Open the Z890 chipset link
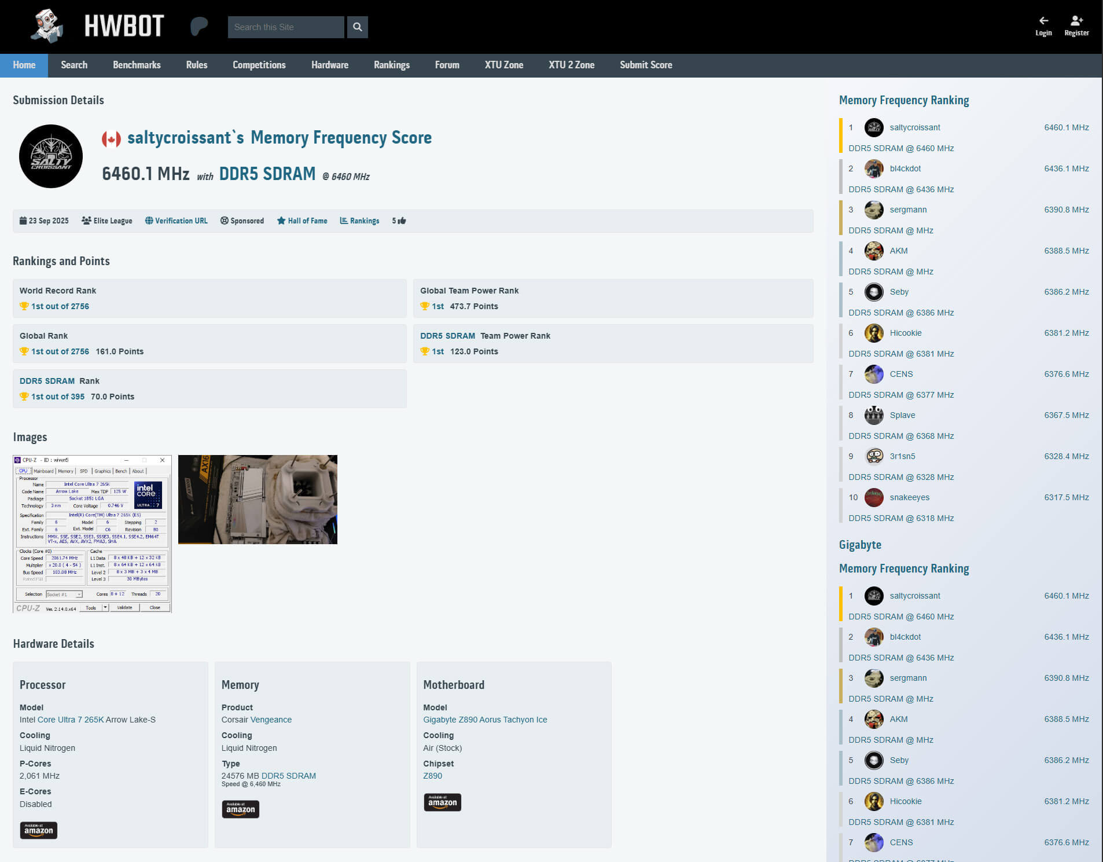The image size is (1103, 862). (x=432, y=776)
